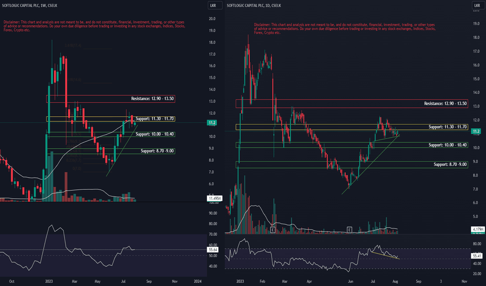Click the 40.00 level on weekly RSI axis
The height and width of the screenshot is (286, 486).
pos(213,266)
